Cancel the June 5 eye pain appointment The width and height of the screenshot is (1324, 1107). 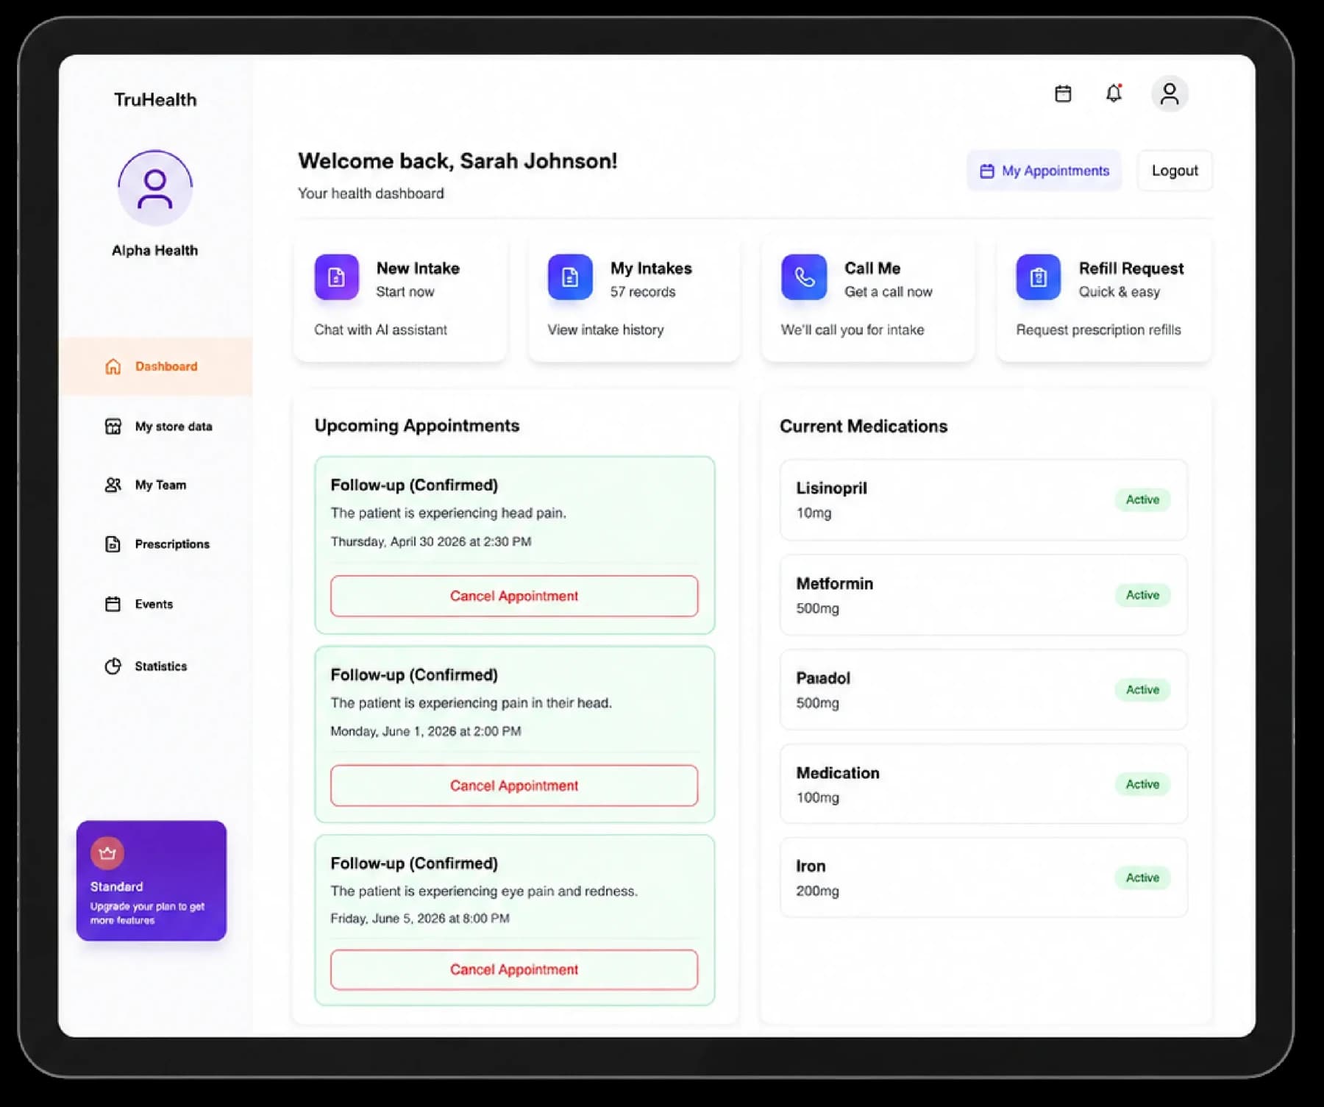[x=514, y=969]
